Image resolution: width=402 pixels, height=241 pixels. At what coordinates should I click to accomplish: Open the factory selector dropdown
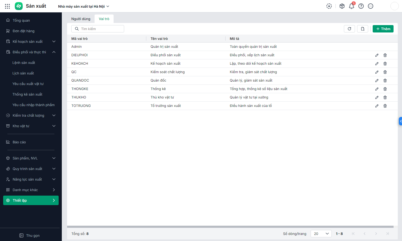pos(83,6)
